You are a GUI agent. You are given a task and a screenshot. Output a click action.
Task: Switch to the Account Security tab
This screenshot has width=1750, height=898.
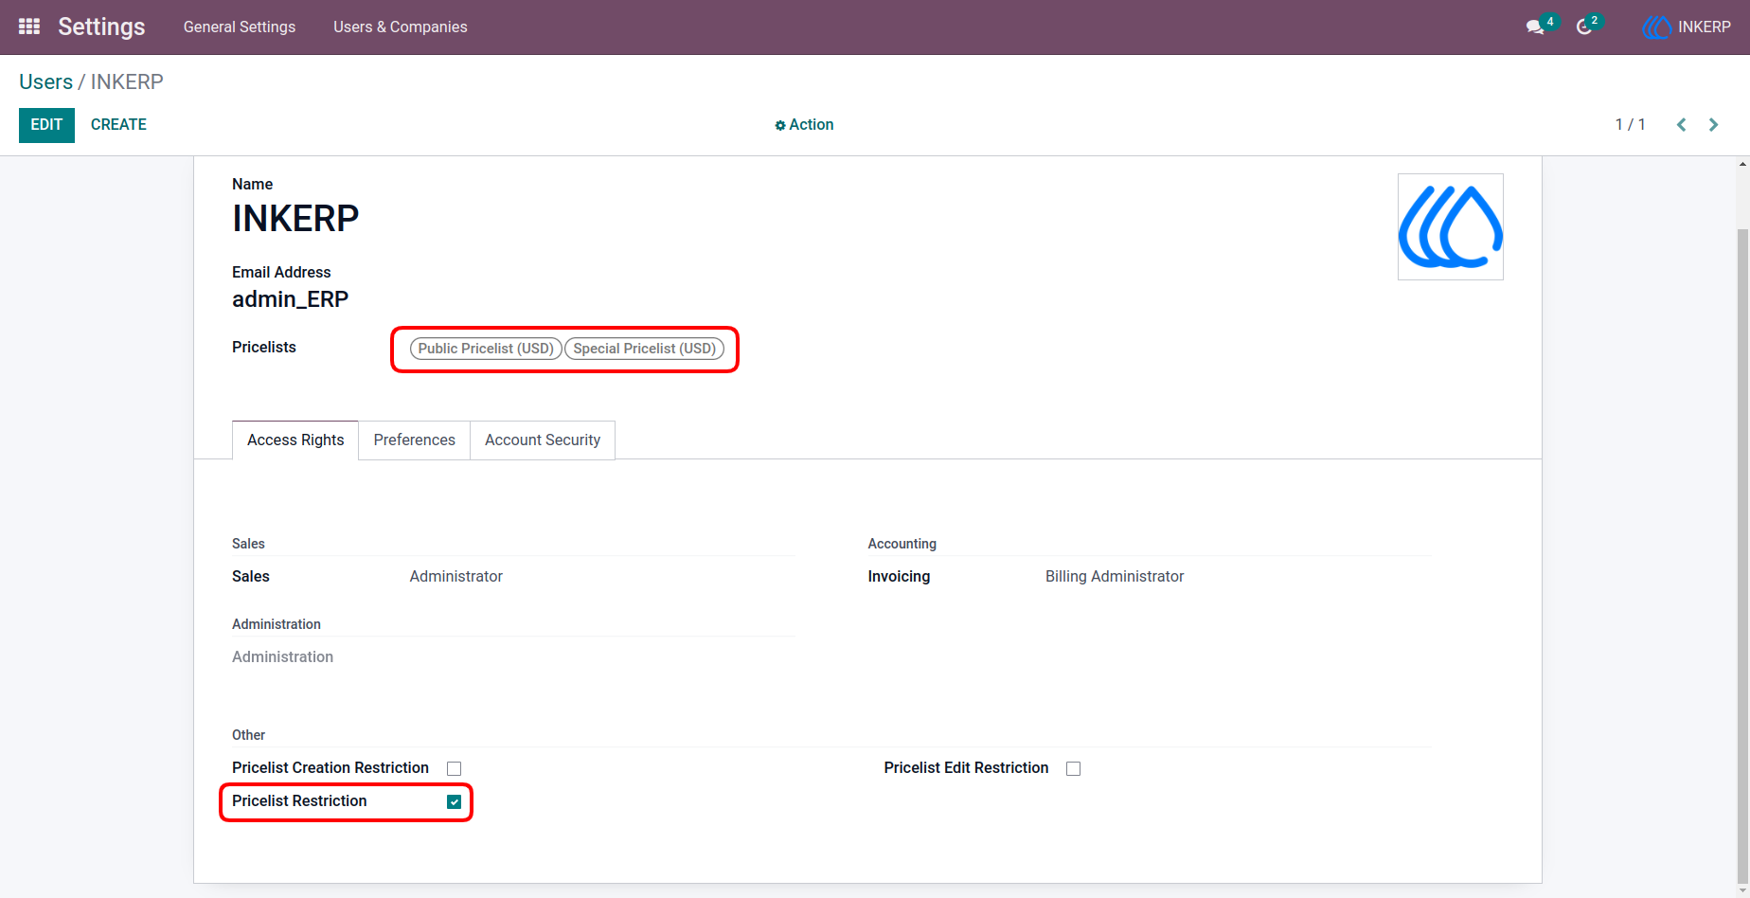[x=543, y=440]
